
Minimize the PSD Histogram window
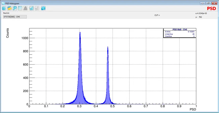(203, 3)
